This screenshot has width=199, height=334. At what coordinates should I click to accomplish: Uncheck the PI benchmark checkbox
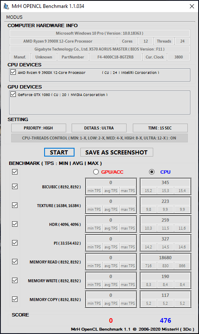tap(15, 243)
